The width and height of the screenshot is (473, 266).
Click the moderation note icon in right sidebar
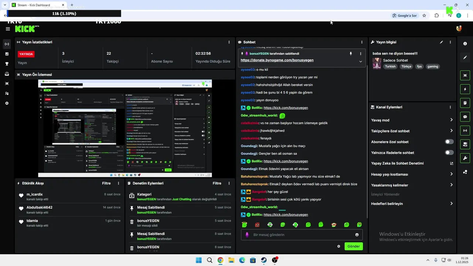pos(465,103)
